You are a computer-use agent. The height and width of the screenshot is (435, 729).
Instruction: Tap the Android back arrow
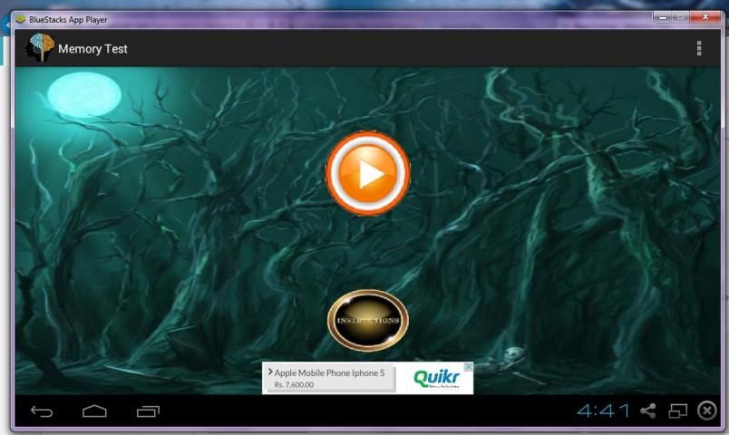(x=42, y=411)
